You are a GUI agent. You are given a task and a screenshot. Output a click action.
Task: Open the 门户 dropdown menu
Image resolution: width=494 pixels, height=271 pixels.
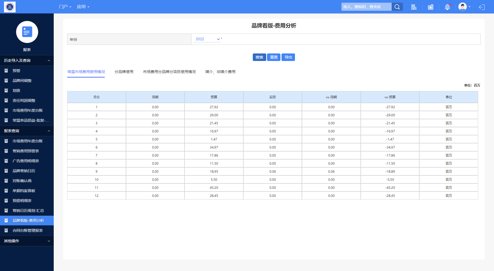point(65,7)
